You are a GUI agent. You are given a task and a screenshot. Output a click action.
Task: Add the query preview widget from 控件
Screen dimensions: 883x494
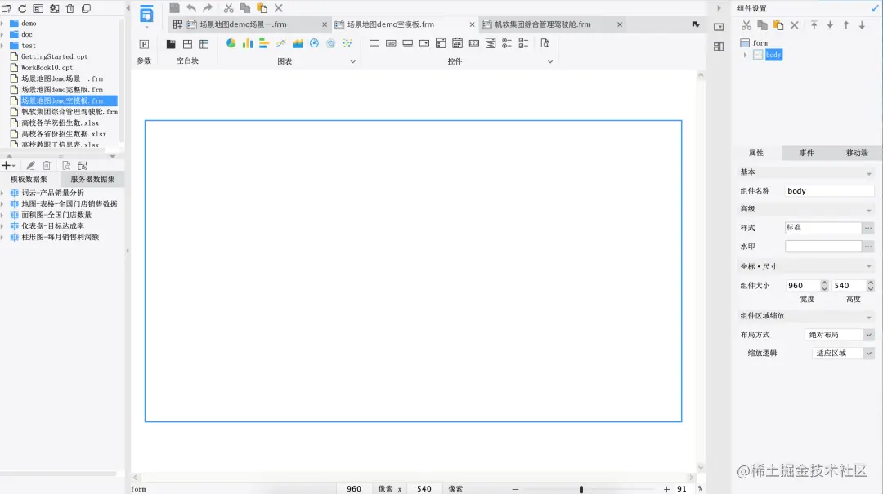tap(545, 43)
